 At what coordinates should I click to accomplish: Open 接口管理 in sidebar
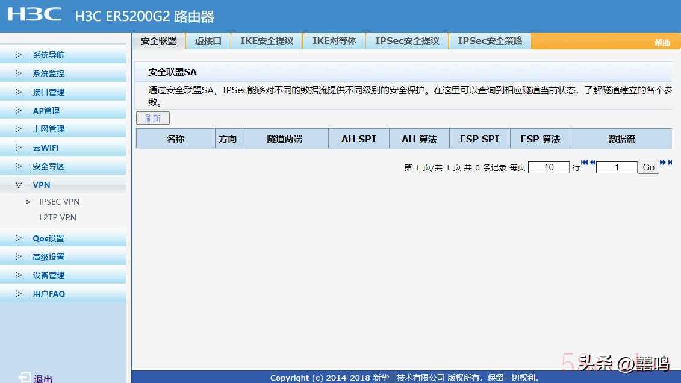pos(48,93)
